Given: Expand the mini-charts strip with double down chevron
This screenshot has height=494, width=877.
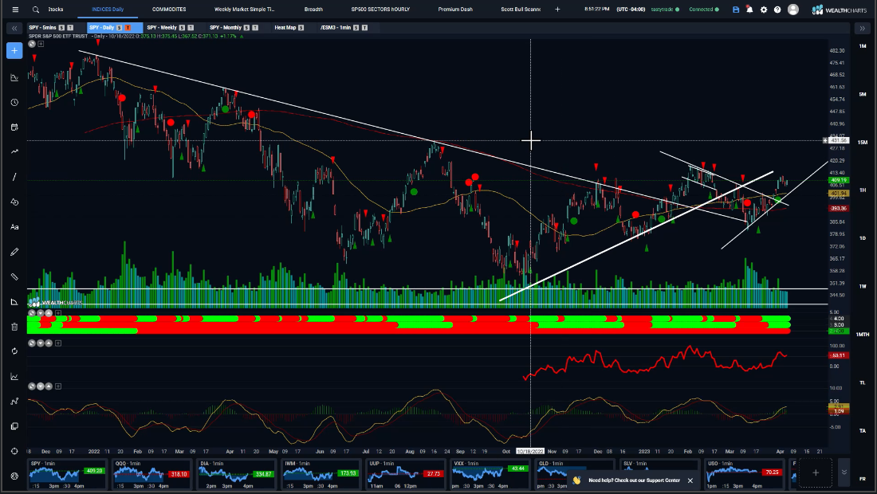Looking at the screenshot, I should pos(844,472).
